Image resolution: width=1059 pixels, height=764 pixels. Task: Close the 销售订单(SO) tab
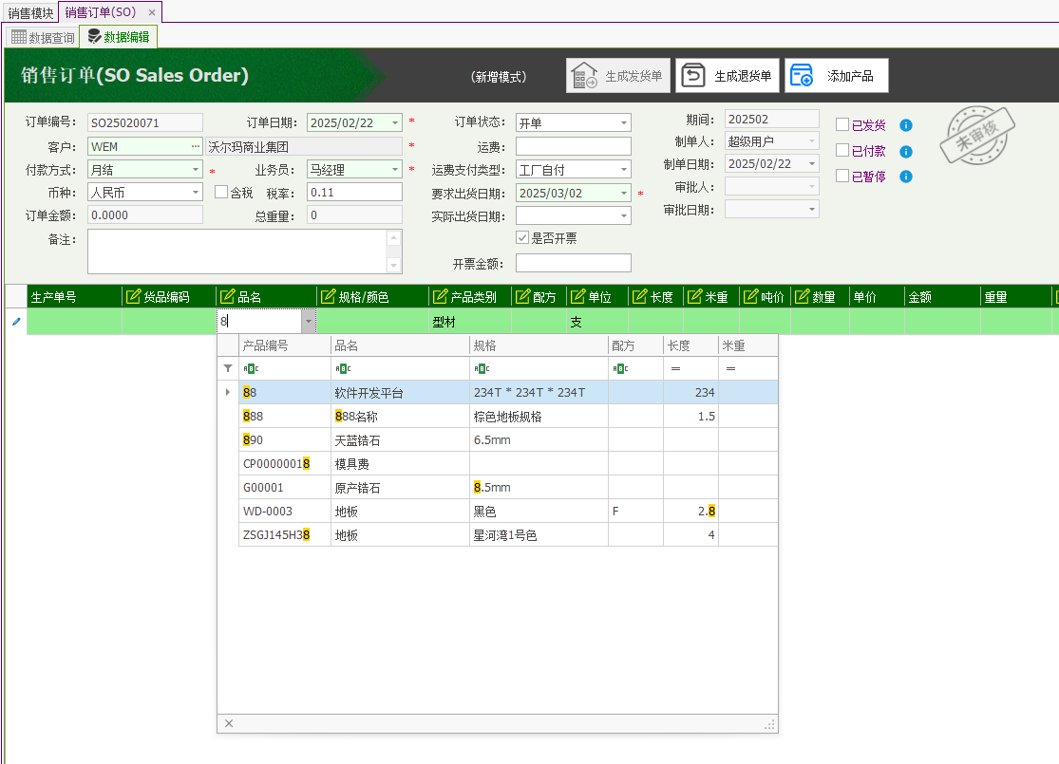coord(152,12)
